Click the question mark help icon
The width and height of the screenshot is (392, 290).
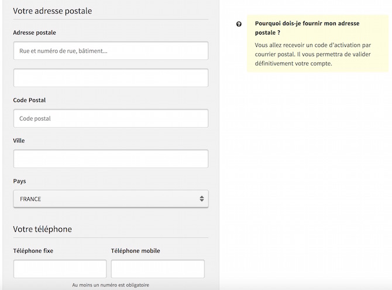(x=239, y=24)
